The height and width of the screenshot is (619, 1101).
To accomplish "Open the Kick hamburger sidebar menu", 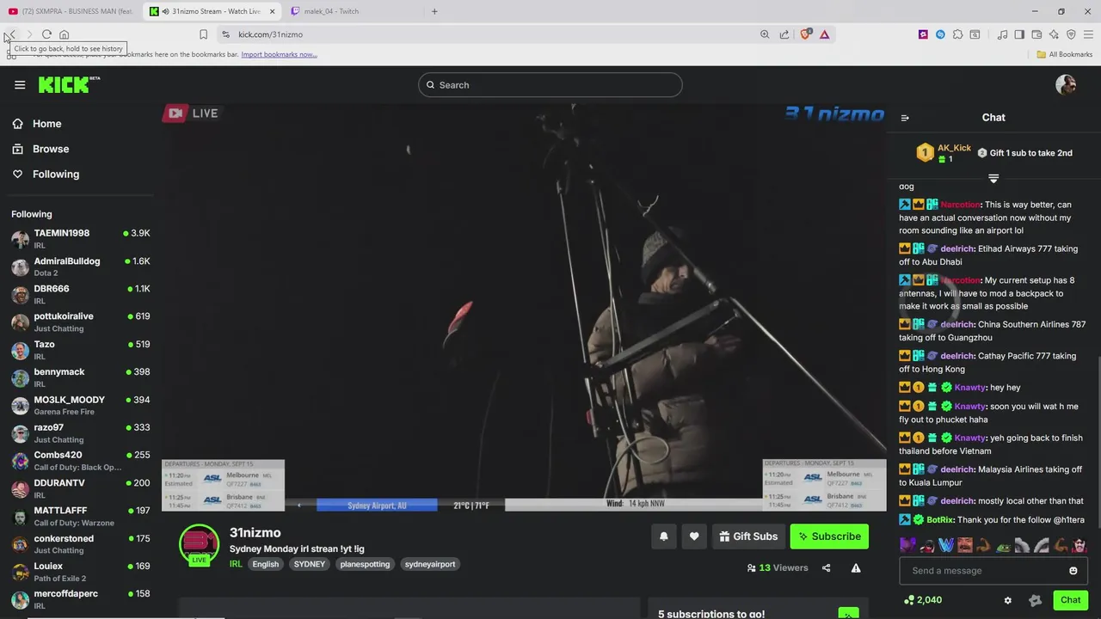I will 20,84.
